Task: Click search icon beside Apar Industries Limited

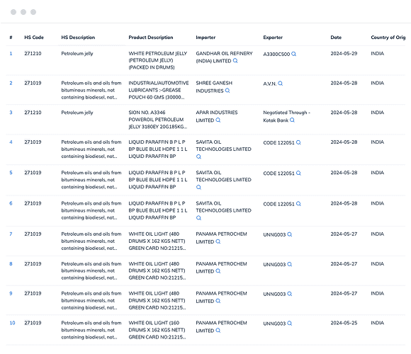Action: 218,120
